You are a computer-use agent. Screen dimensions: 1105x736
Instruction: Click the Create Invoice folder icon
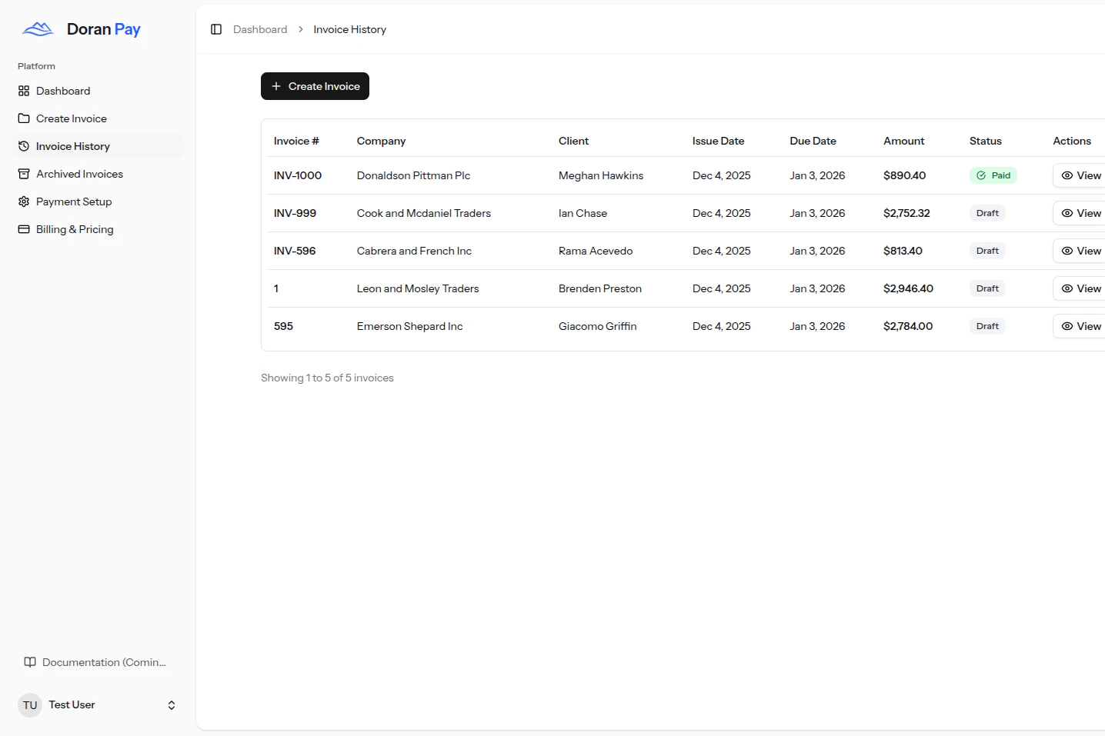click(x=24, y=118)
